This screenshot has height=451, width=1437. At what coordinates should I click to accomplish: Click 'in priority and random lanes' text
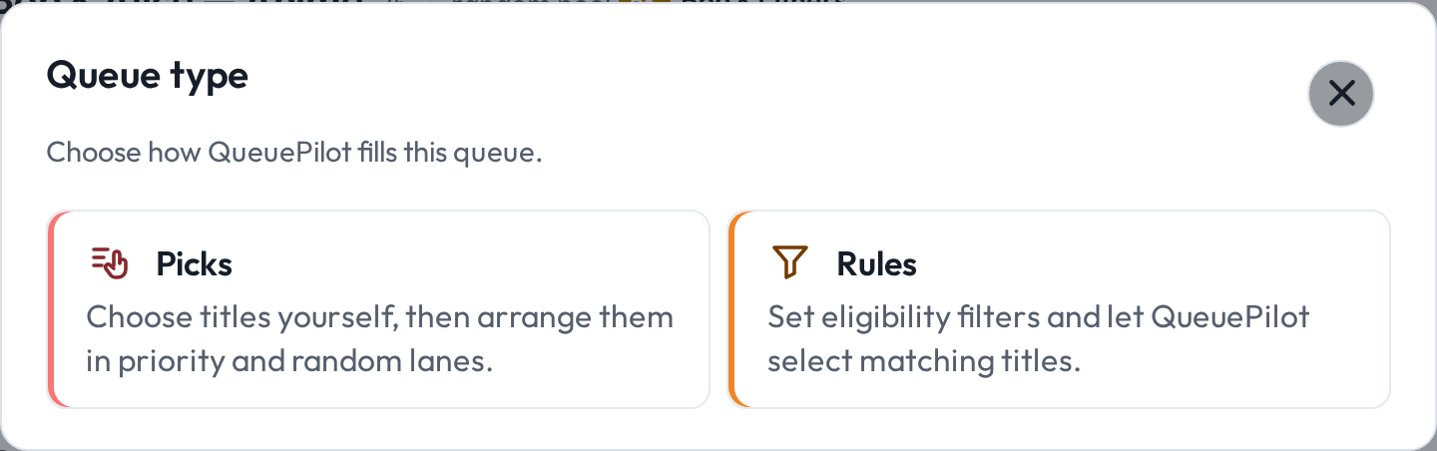pyautogui.click(x=290, y=360)
